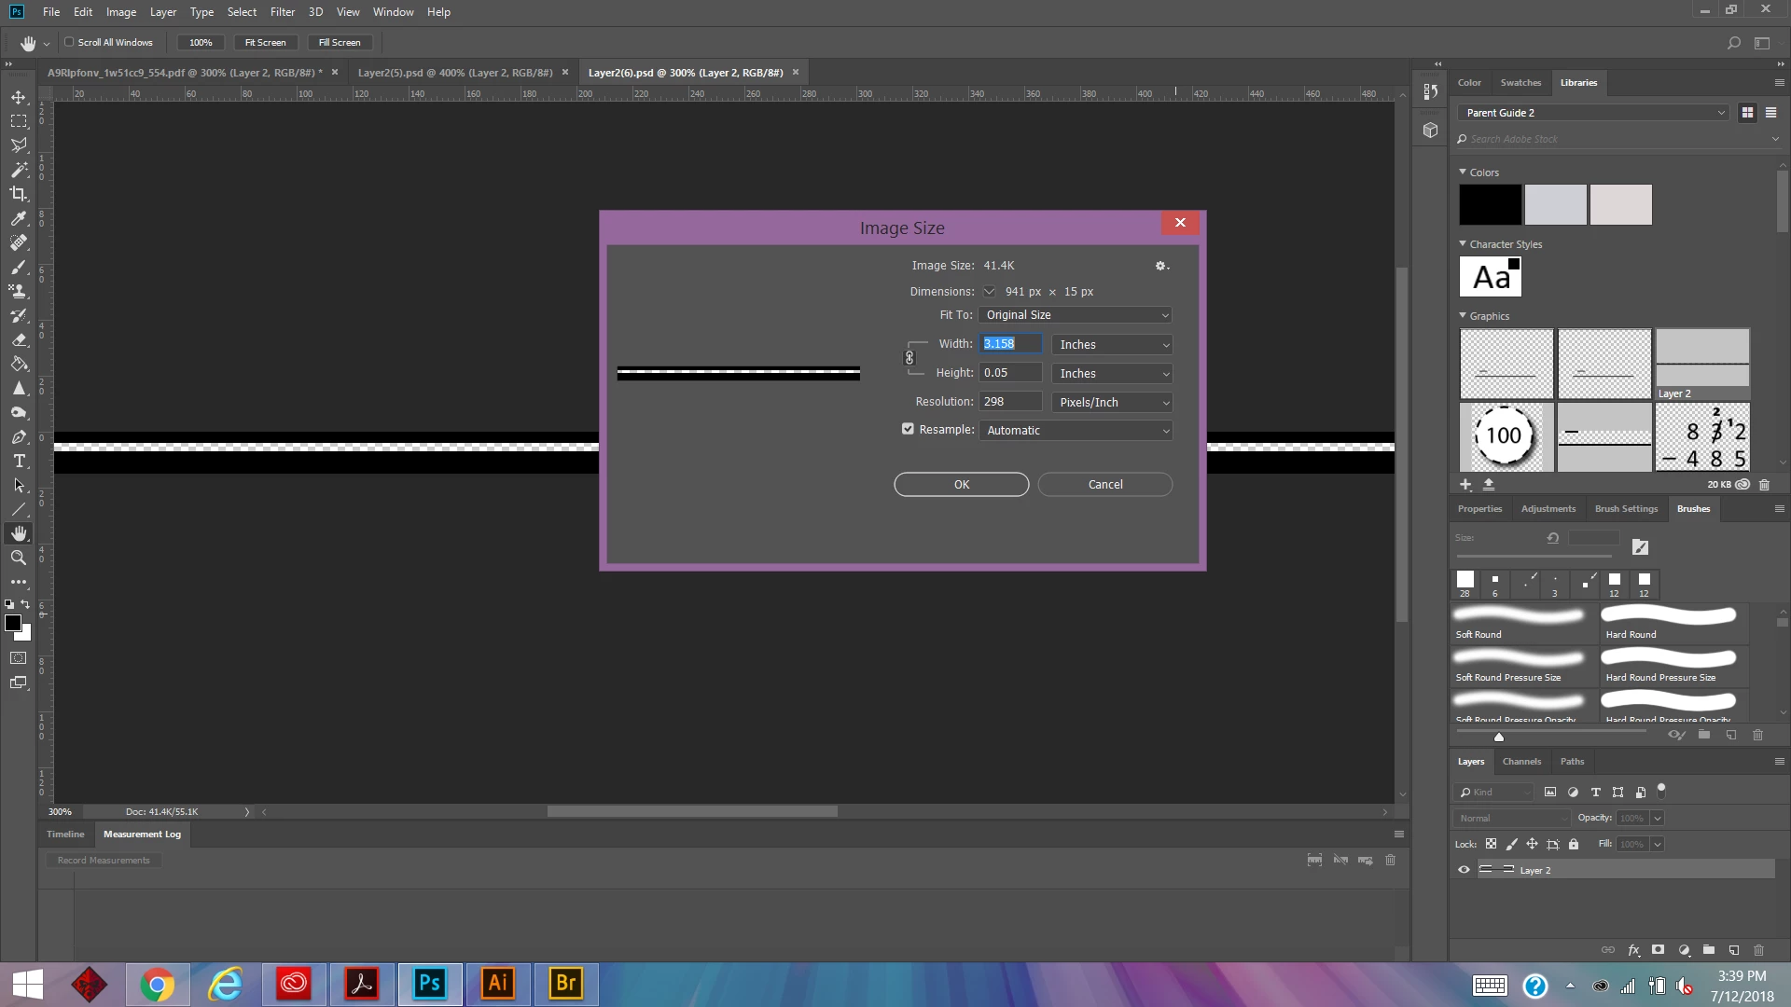1791x1007 pixels.
Task: Open the Fit To dropdown
Action: (x=1076, y=315)
